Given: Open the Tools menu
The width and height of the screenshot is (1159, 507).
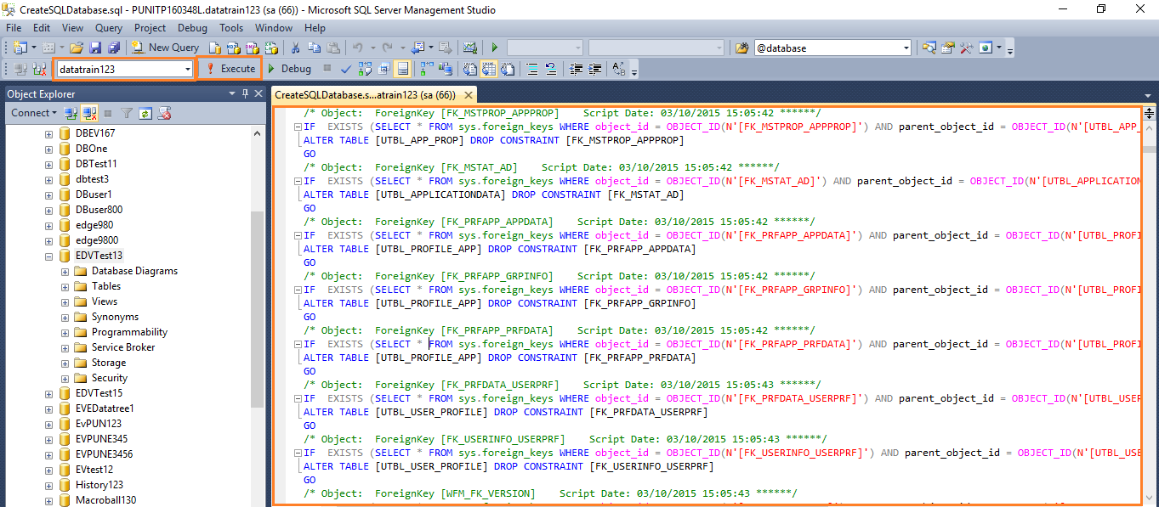Looking at the screenshot, I should (x=231, y=27).
